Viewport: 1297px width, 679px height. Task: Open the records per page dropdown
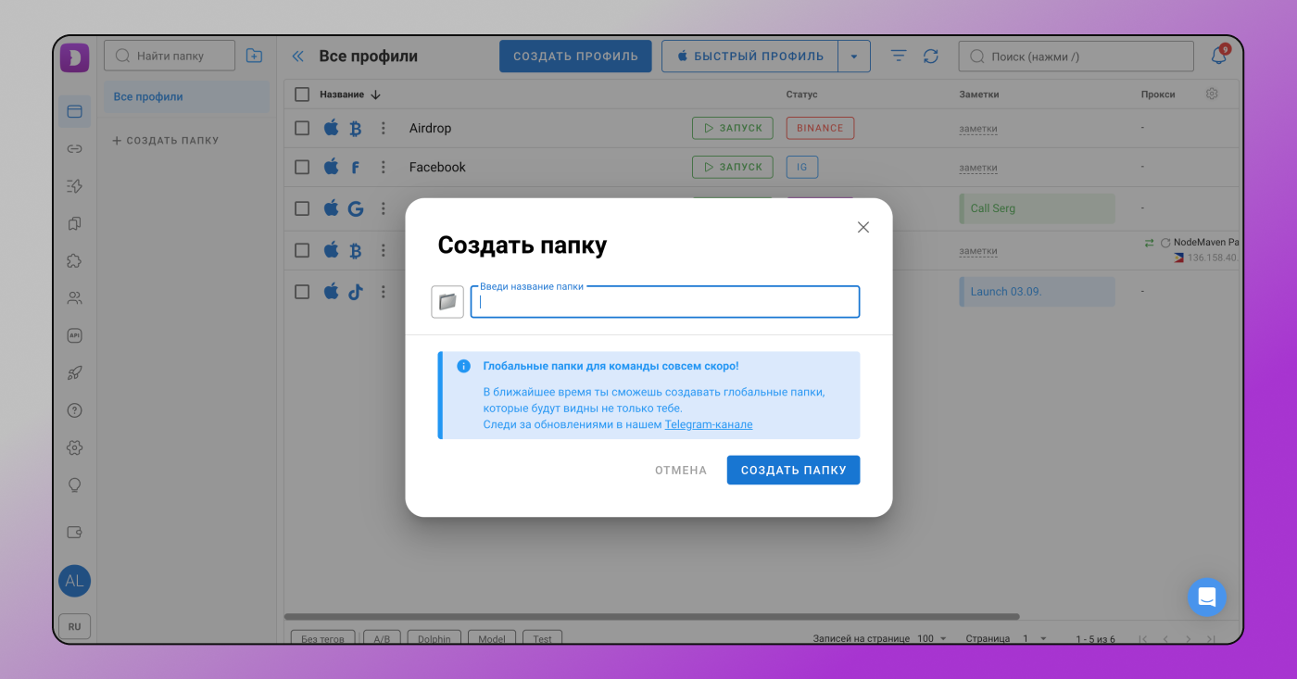click(934, 638)
